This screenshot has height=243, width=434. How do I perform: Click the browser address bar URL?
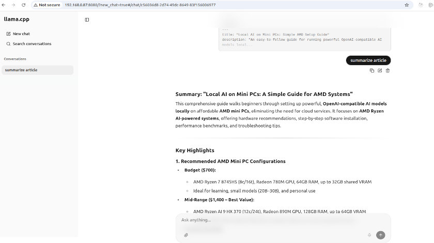(x=155, y=5)
